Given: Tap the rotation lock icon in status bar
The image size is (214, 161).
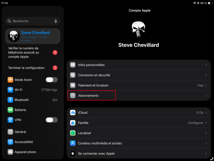Looking at the screenshot, I should tap(198, 3).
